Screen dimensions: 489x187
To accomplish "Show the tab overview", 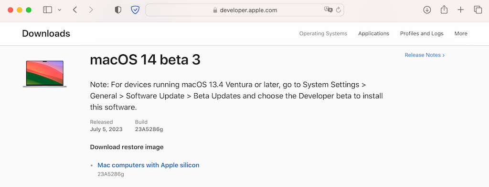I will click(x=478, y=10).
